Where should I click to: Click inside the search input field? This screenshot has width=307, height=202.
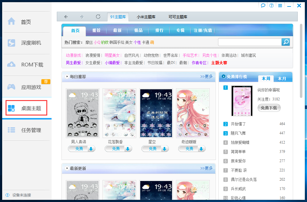[250, 42]
